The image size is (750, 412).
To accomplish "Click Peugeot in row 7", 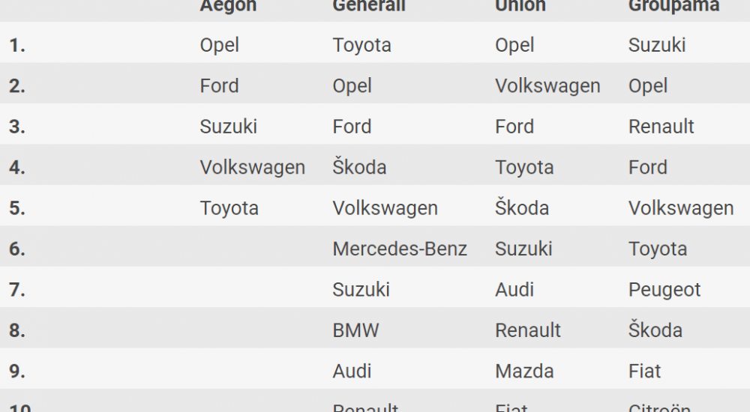I will 664,290.
